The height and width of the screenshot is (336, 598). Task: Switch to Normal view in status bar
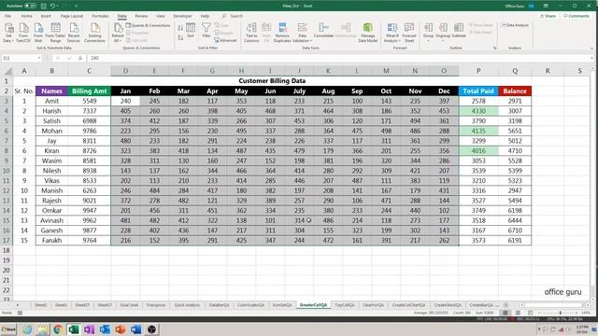click(505, 313)
